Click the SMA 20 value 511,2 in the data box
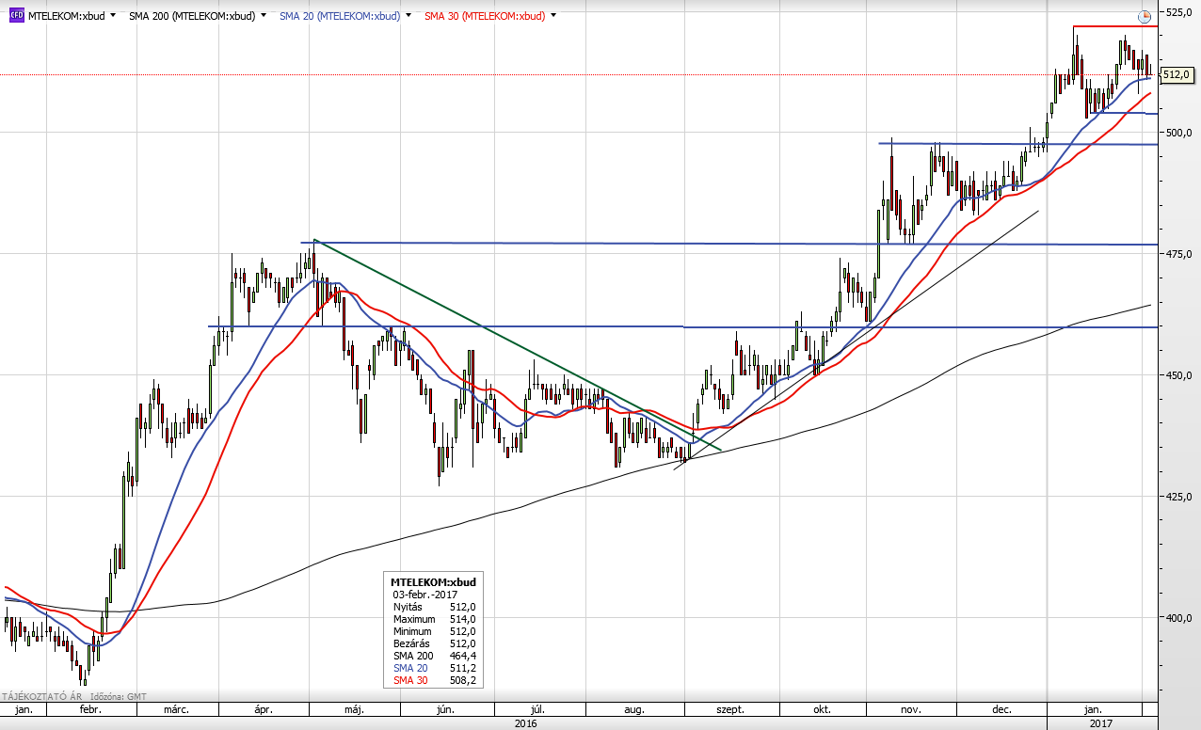1201x730 pixels. tap(462, 669)
